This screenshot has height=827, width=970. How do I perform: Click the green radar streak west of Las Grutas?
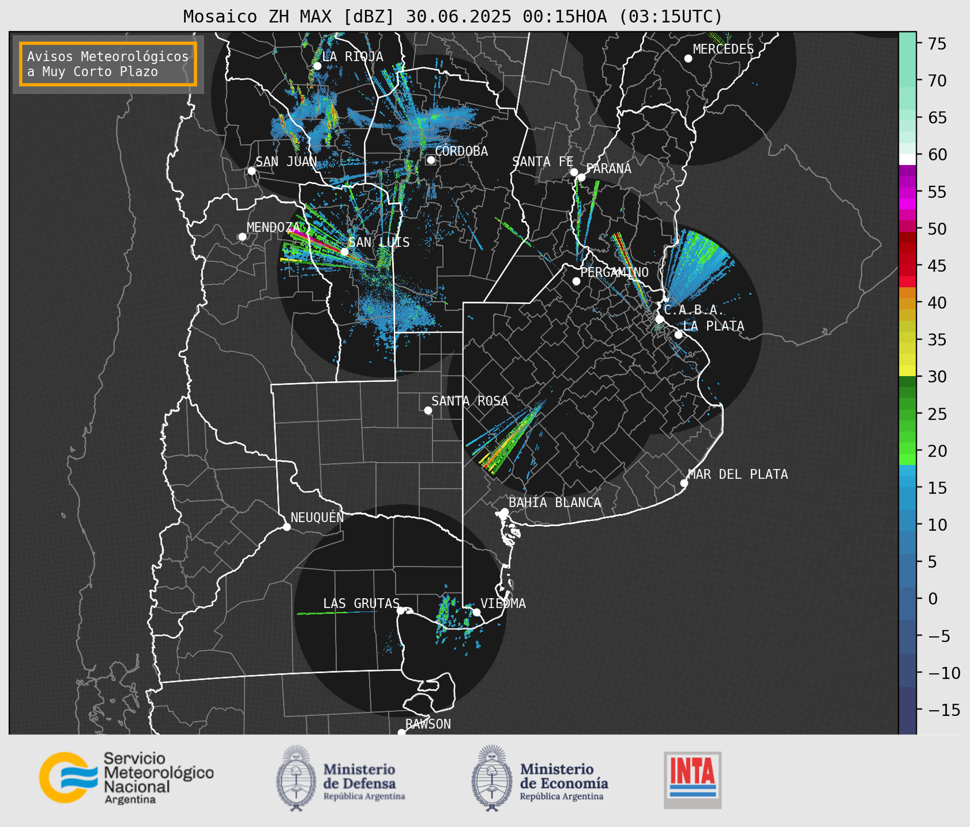[336, 612]
